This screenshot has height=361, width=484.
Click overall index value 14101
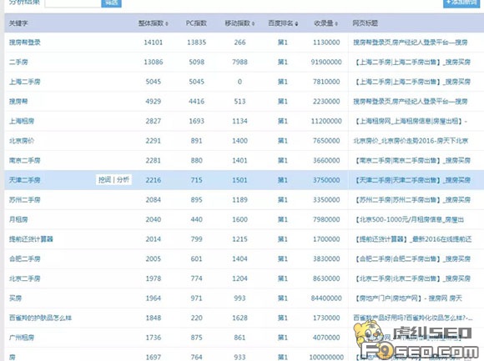click(153, 43)
